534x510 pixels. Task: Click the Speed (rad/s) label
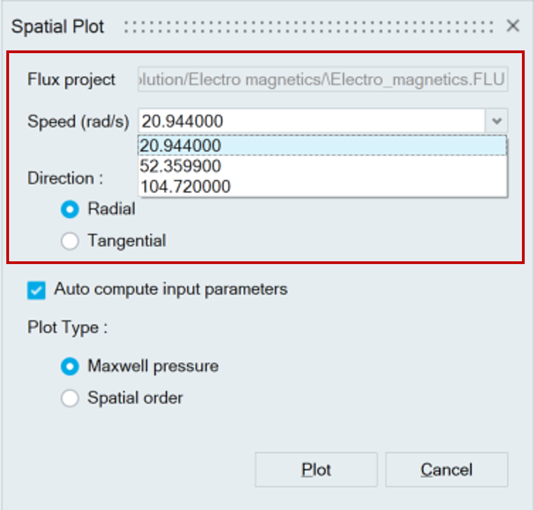point(78,121)
